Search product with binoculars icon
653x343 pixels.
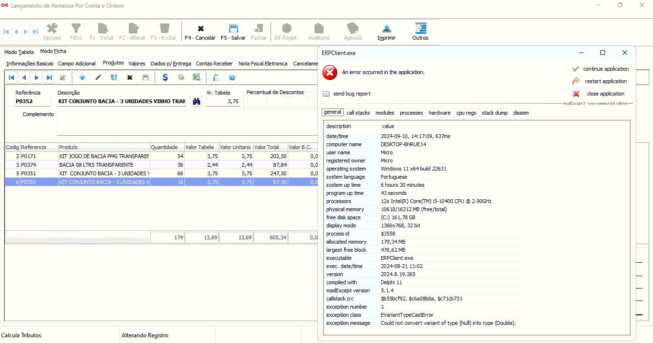(196, 101)
